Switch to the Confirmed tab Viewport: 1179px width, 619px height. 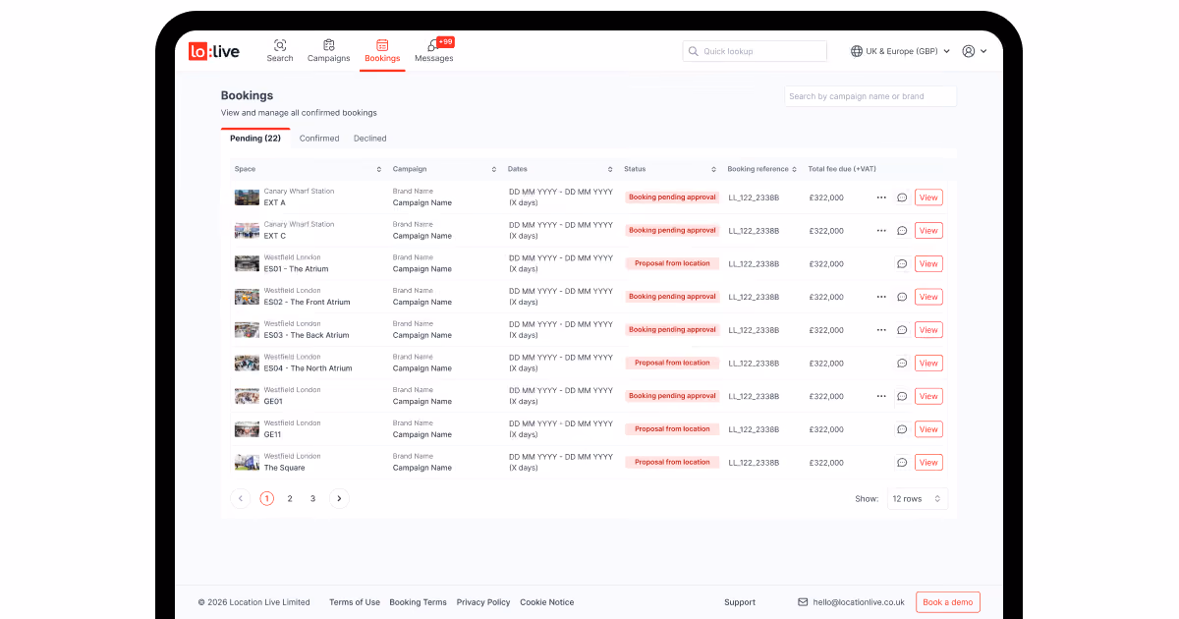(319, 139)
